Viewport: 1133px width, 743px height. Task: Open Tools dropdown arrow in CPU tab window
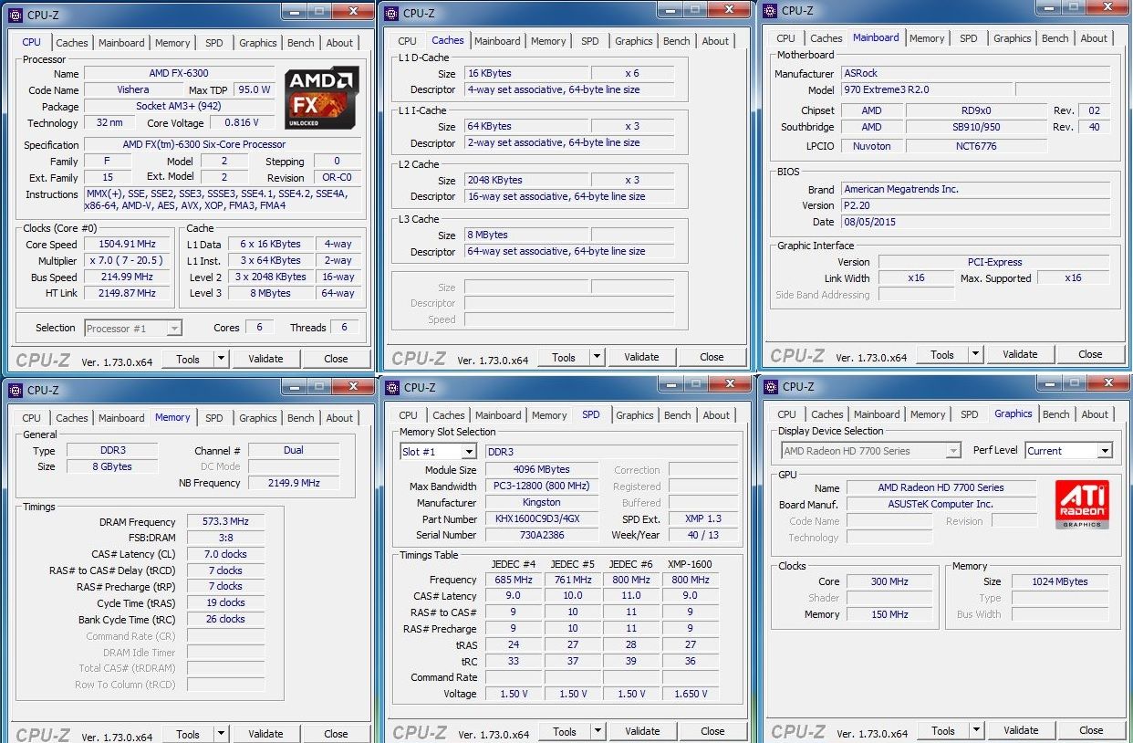[x=220, y=359]
